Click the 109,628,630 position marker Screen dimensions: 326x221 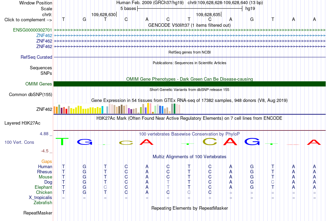pos(104,14)
